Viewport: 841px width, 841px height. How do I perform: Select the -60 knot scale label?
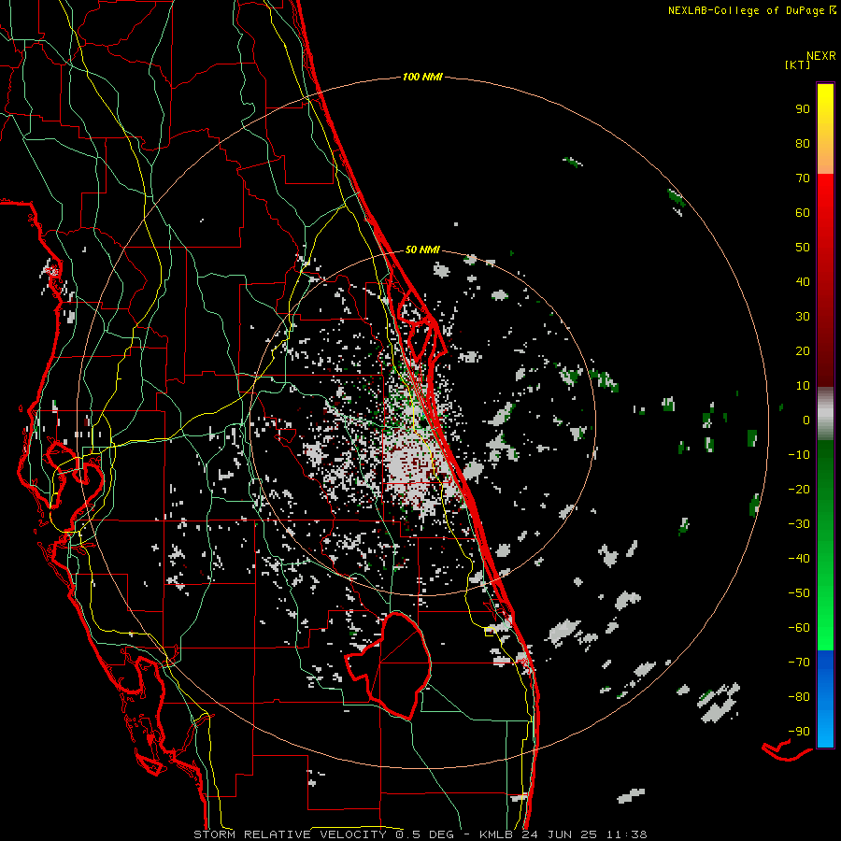click(799, 628)
